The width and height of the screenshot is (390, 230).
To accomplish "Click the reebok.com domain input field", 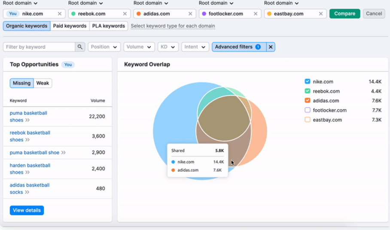I will (100, 14).
